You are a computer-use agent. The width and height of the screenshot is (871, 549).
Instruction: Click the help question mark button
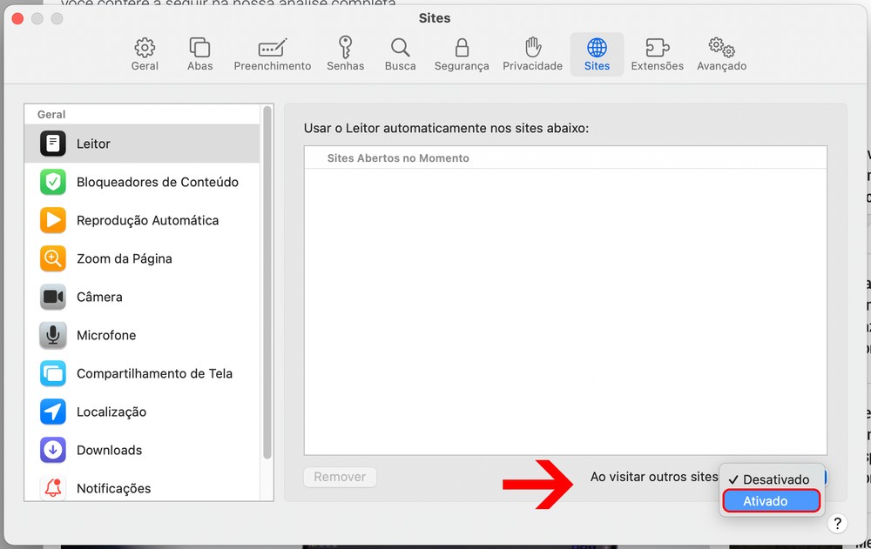point(836,523)
